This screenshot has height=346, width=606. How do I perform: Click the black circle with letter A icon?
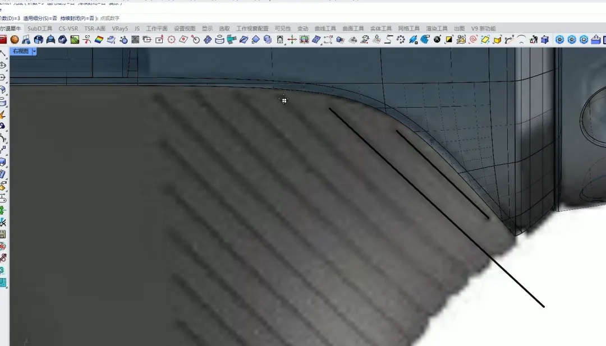pyautogui.click(x=437, y=39)
